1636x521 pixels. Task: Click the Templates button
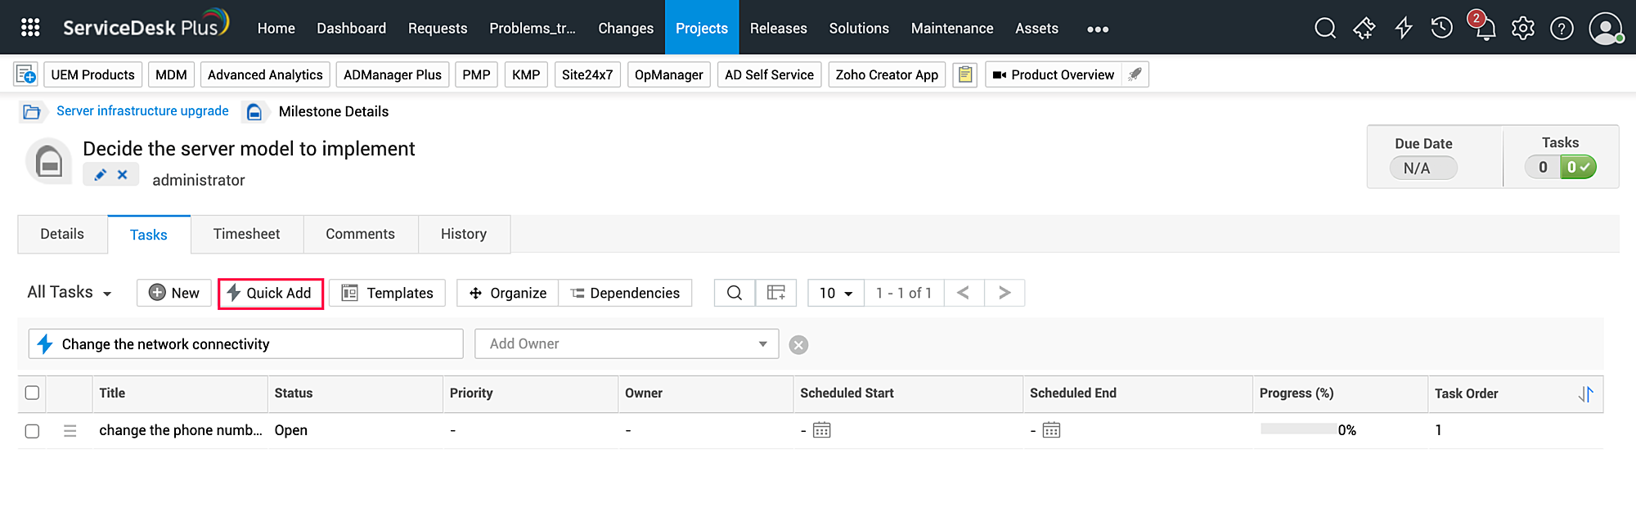[387, 293]
